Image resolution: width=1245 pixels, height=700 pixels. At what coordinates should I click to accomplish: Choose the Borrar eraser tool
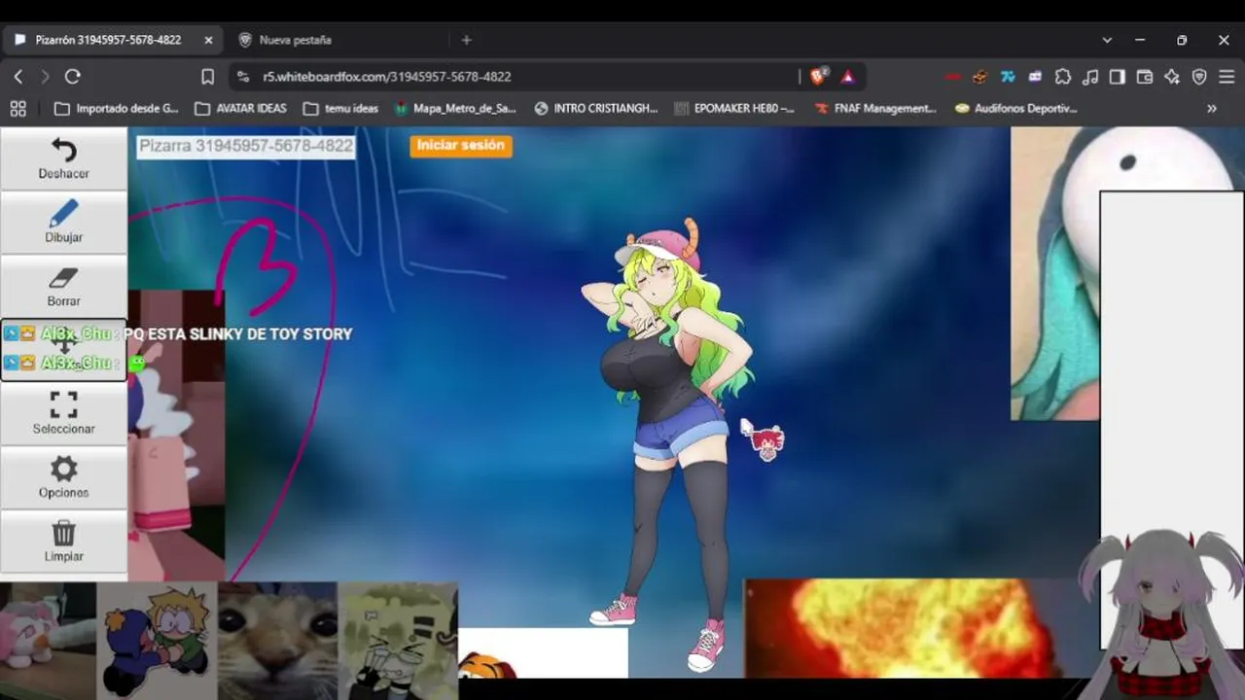tap(63, 287)
